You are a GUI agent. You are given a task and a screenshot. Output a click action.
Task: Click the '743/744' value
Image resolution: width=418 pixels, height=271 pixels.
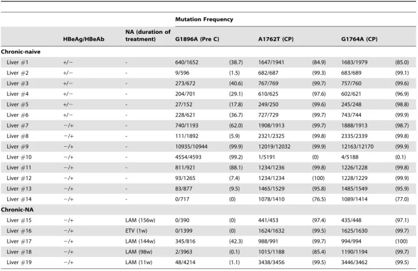pos(351,115)
